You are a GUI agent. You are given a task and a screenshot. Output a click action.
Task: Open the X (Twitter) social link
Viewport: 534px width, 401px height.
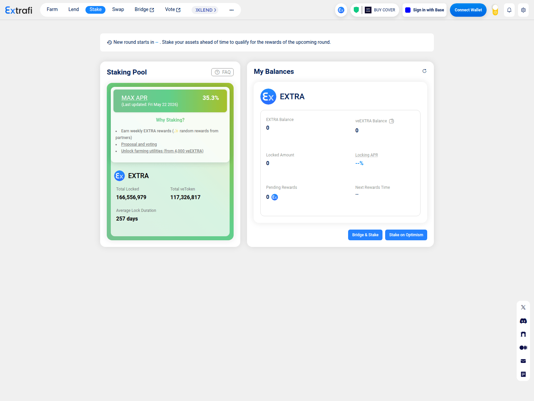click(x=523, y=307)
